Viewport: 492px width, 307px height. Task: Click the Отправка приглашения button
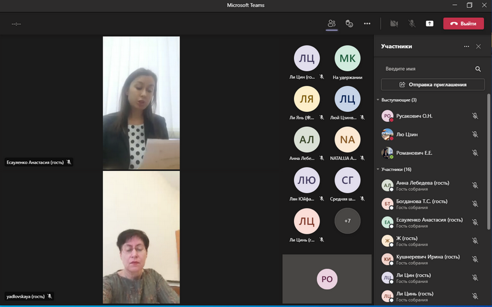[433, 84]
